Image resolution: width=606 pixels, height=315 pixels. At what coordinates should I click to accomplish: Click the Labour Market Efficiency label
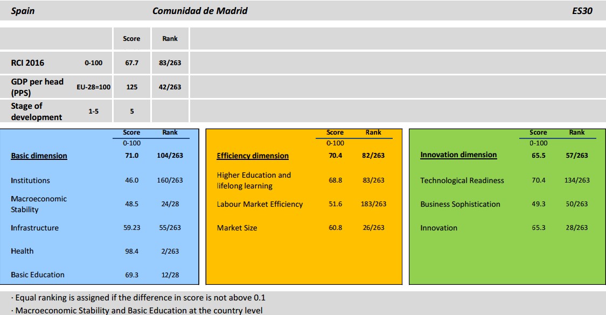(x=260, y=204)
